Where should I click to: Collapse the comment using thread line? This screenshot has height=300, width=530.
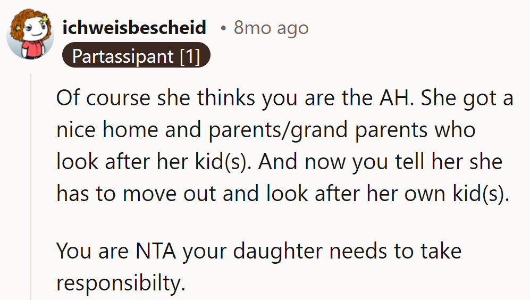point(30,187)
